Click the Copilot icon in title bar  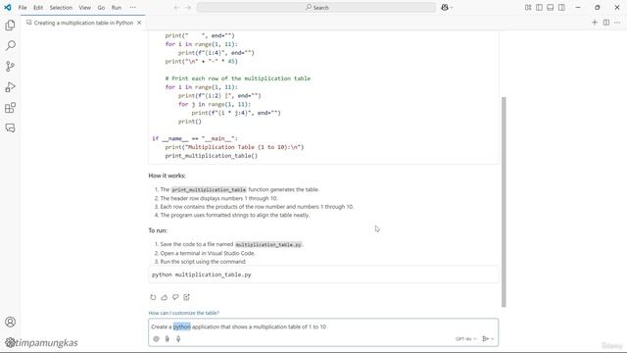(x=444, y=7)
